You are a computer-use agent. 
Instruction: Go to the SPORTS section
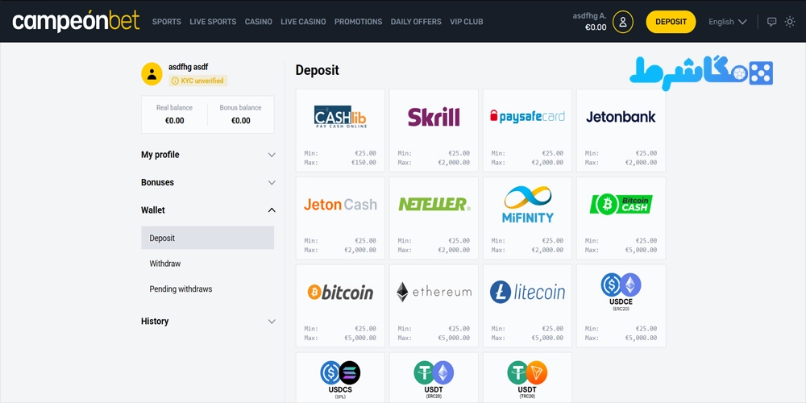tap(167, 22)
